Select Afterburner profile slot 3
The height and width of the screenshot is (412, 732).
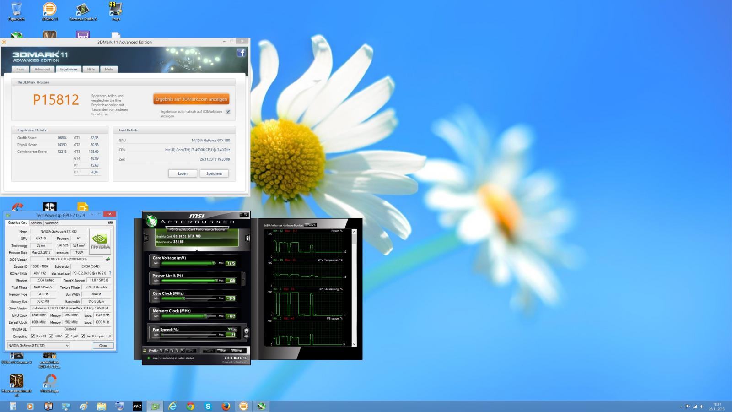[x=172, y=351]
